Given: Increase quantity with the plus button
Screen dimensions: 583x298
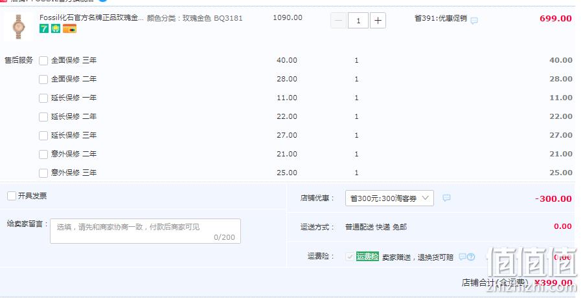Looking at the screenshot, I should [x=378, y=21].
